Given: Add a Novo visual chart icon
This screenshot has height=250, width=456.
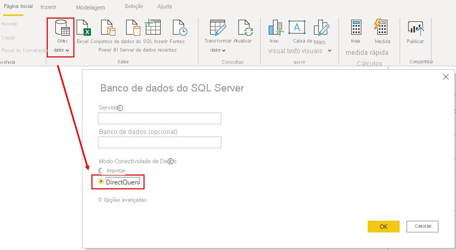Looking at the screenshot, I should (x=276, y=28).
